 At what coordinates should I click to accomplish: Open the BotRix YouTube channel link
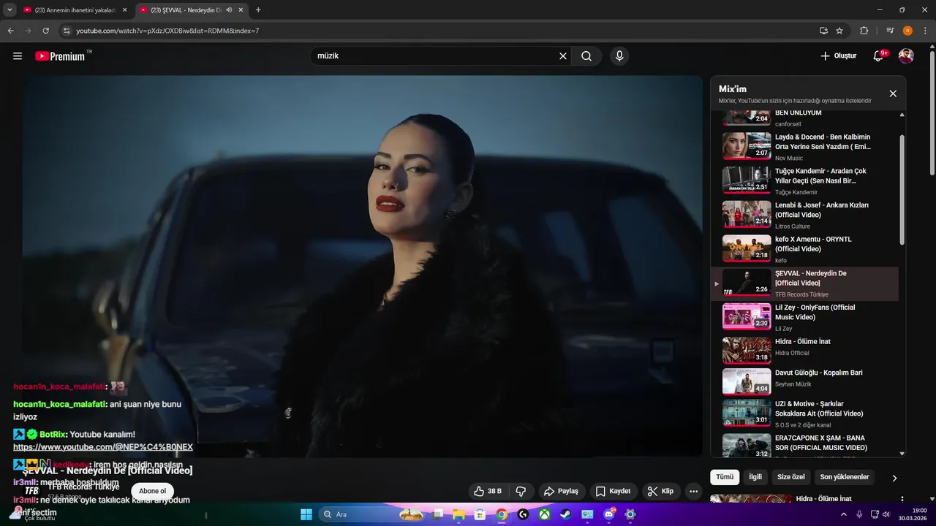pos(103,447)
